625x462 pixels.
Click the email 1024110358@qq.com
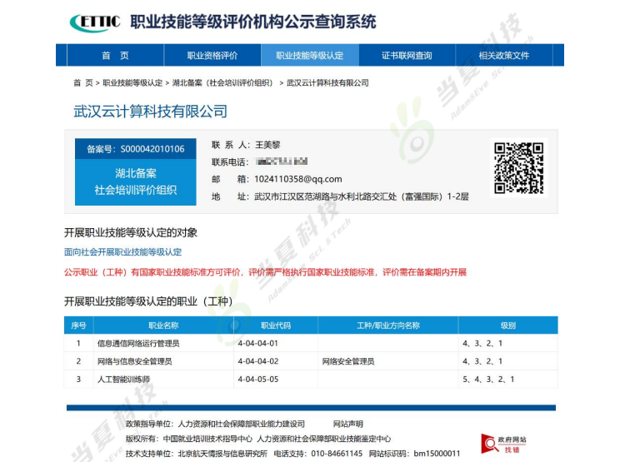point(298,179)
